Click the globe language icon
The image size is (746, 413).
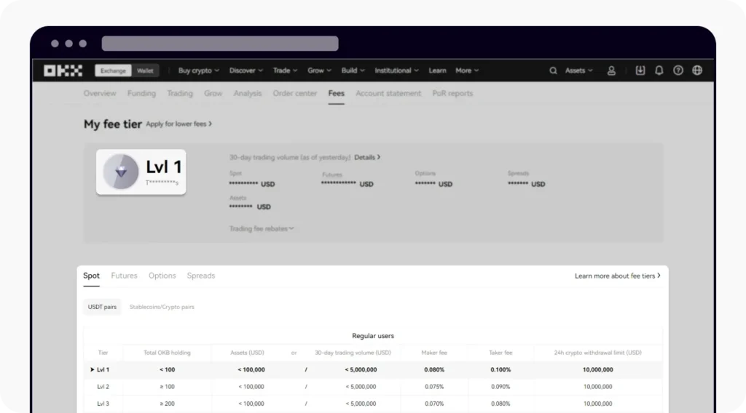[x=697, y=71]
